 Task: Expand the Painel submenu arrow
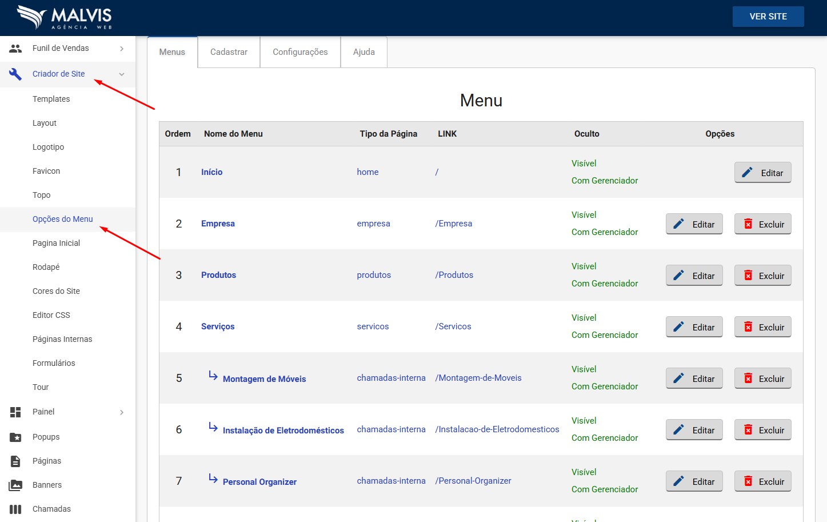coord(122,412)
